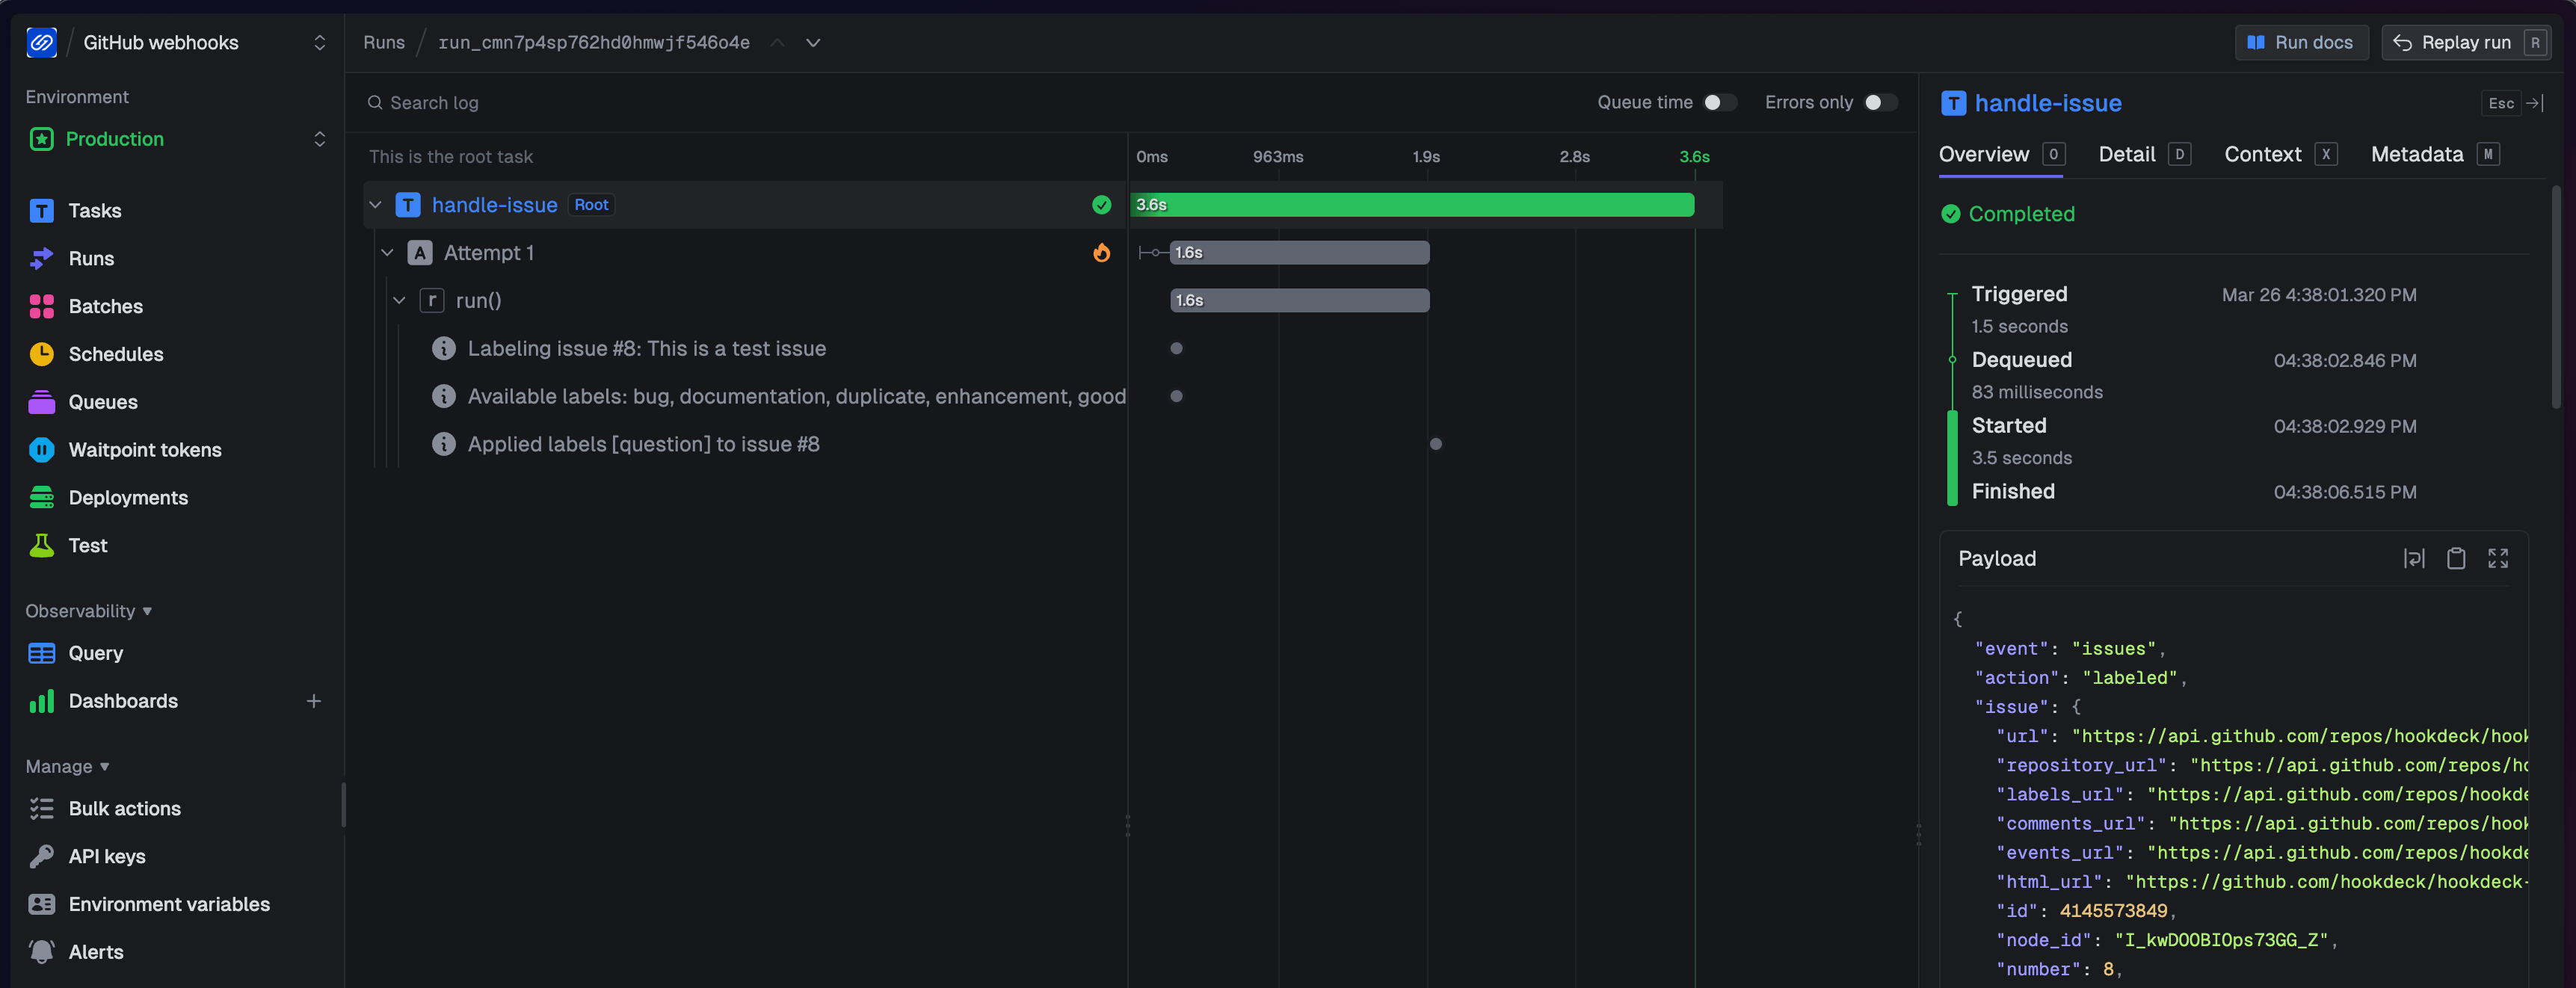Open the Batches panel
Viewport: 2576px width, 988px height.
point(104,306)
